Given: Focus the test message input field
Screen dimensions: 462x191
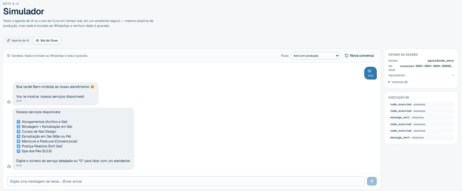Looking at the screenshot, I should click(186, 181).
